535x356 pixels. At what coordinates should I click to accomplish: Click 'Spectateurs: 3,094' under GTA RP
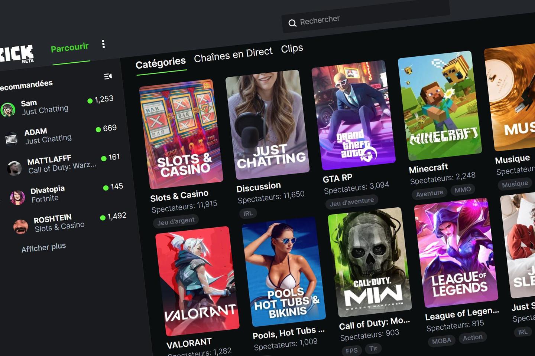[356, 188]
